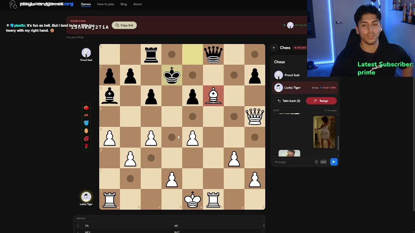Click the back arrow beside Chess
Image resolution: width=415 pixels, height=233 pixels.
tap(274, 48)
